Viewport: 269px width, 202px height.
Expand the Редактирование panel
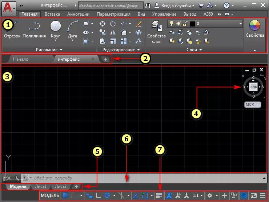pyautogui.click(x=121, y=50)
